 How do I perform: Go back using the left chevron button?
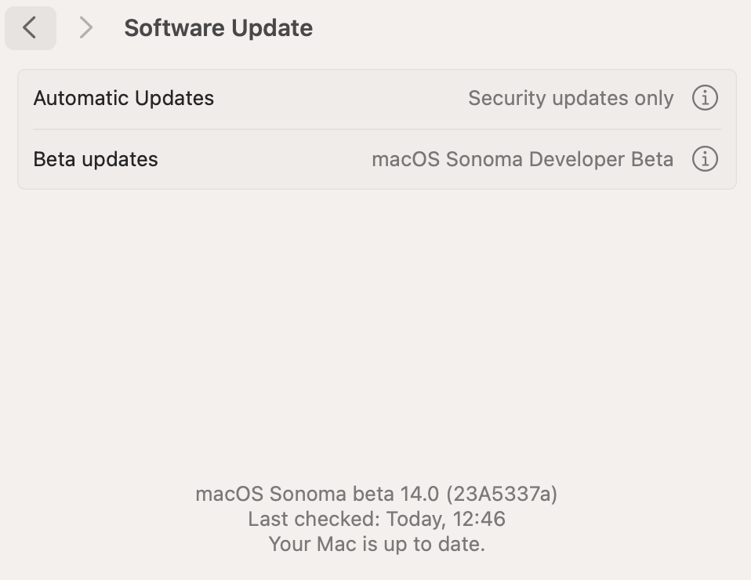30,28
